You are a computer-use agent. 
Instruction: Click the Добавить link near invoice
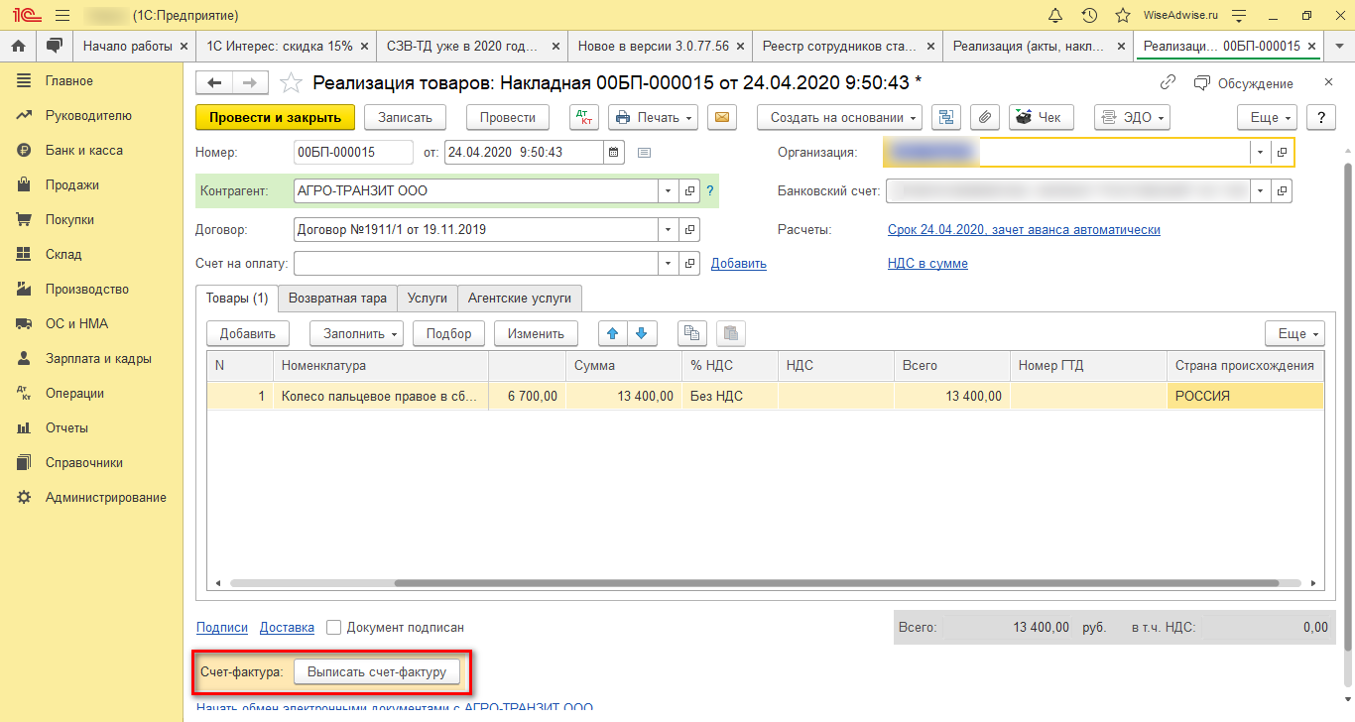pyautogui.click(x=738, y=263)
